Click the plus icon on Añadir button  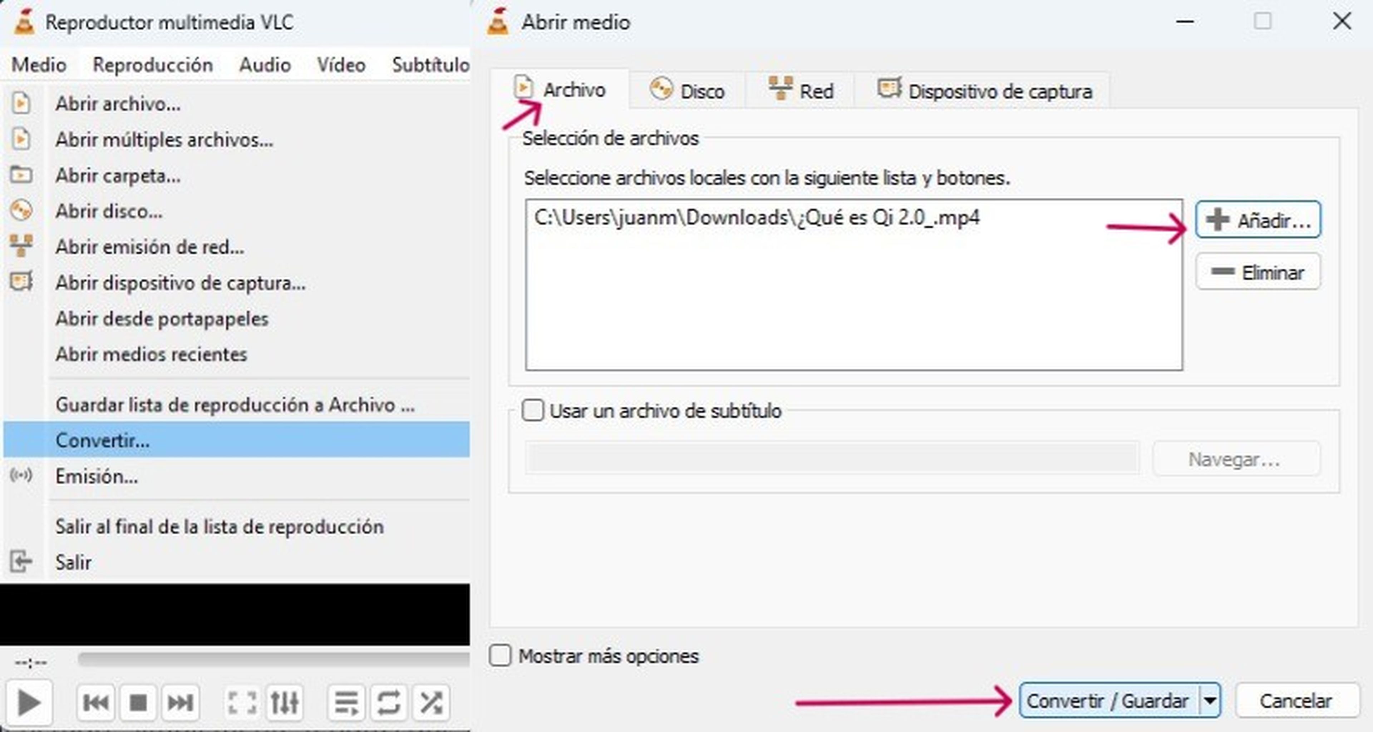coord(1218,219)
